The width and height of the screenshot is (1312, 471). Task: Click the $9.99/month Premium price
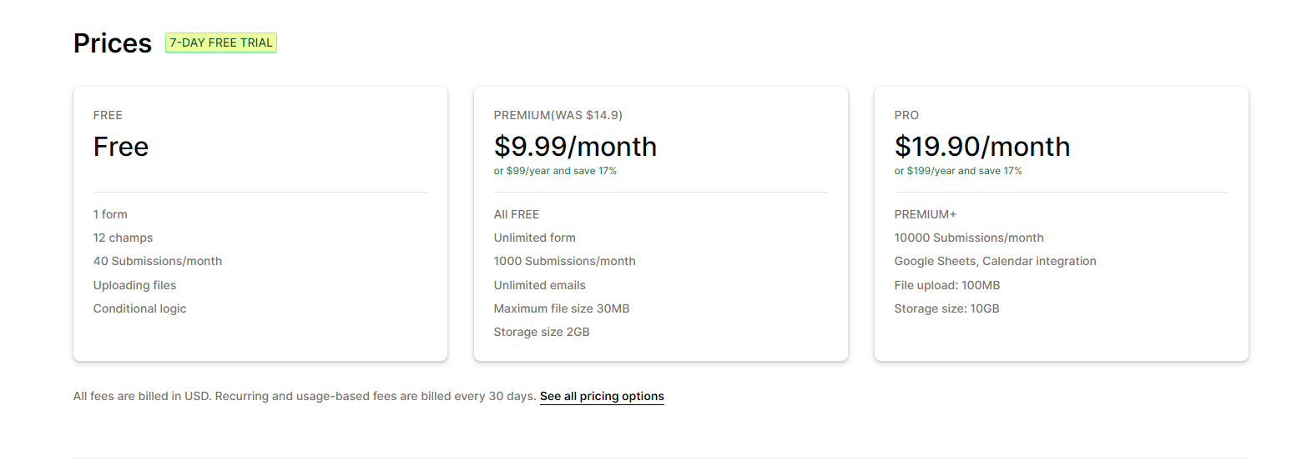coord(575,147)
